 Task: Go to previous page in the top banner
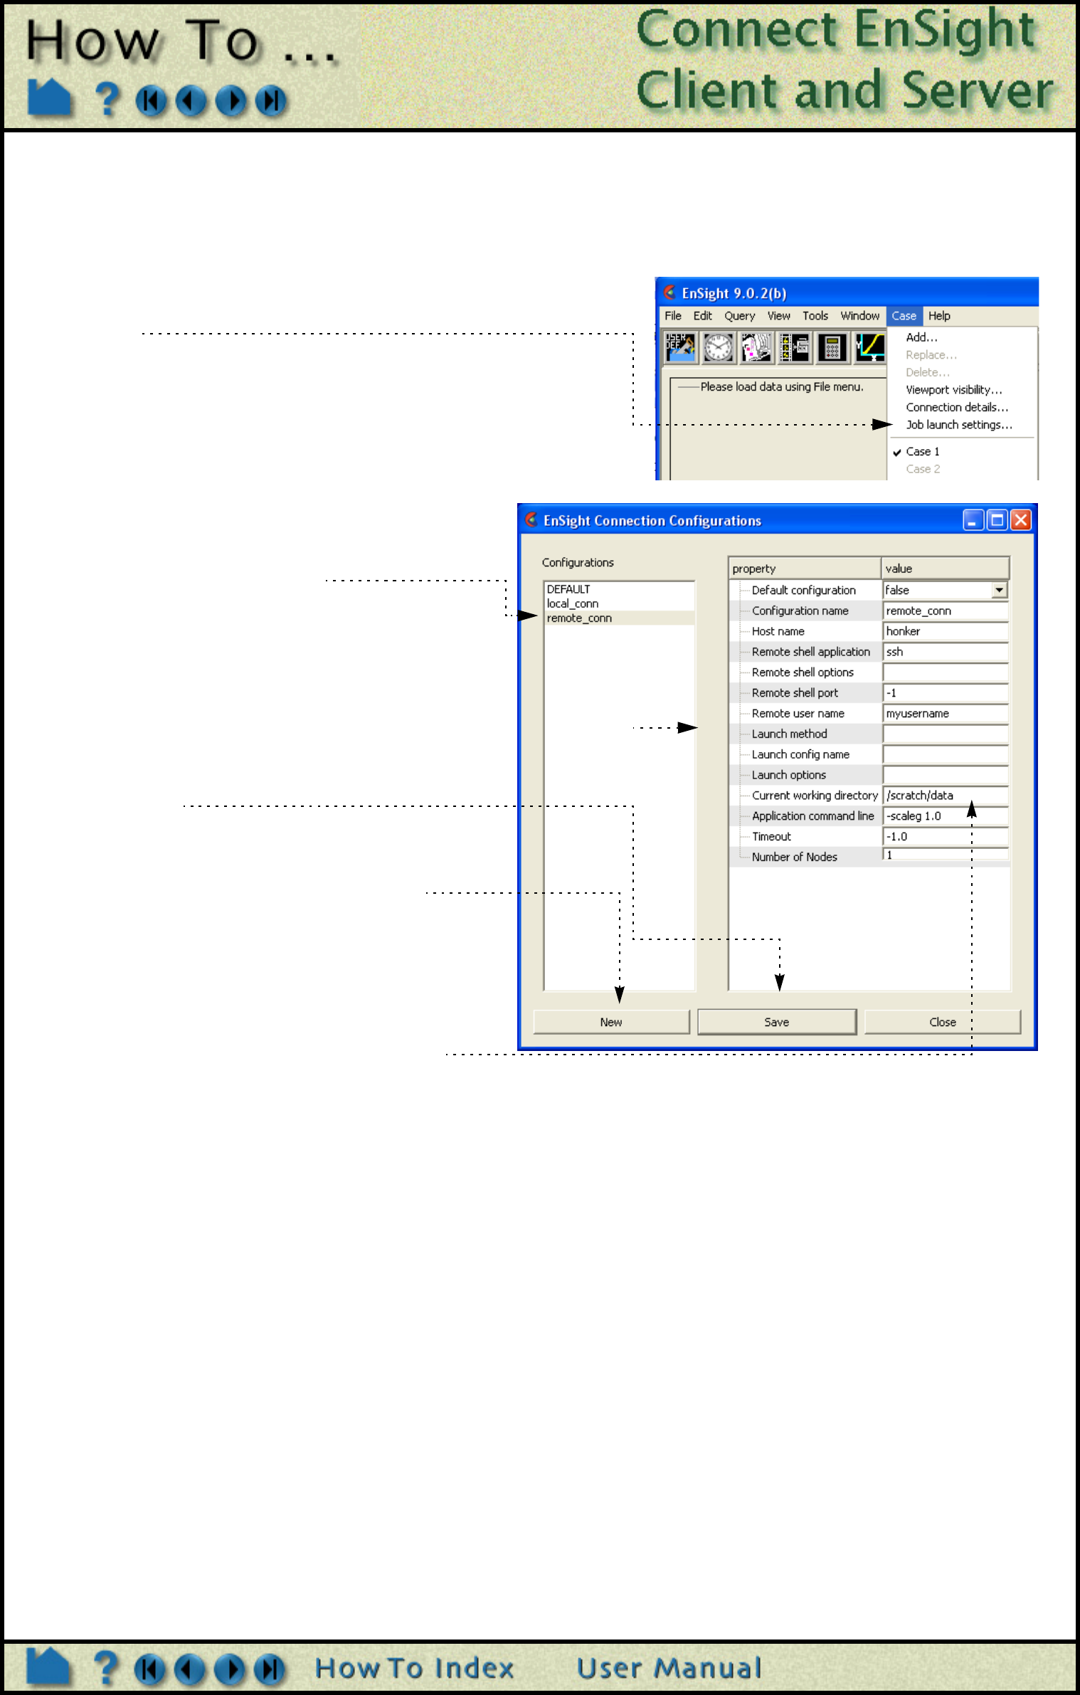coord(191,100)
